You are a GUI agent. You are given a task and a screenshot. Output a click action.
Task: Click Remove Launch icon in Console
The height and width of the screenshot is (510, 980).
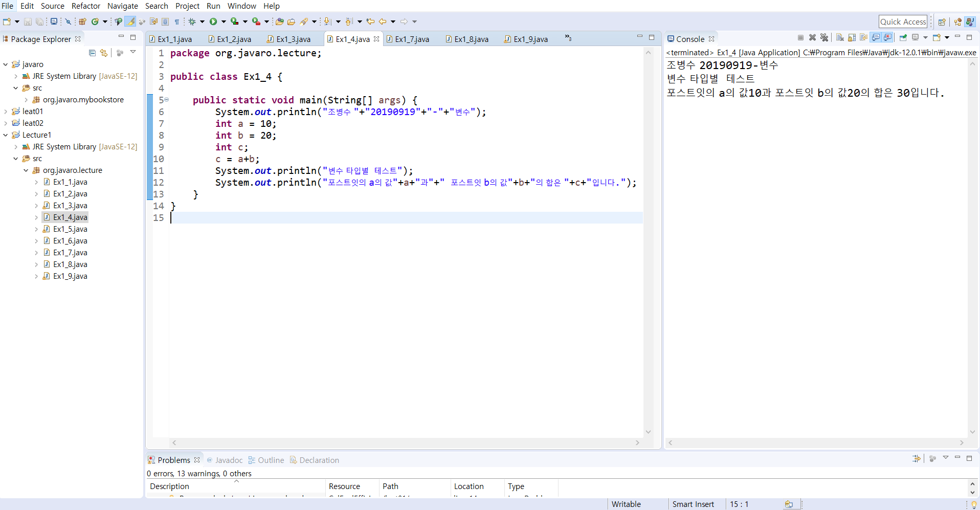812,37
